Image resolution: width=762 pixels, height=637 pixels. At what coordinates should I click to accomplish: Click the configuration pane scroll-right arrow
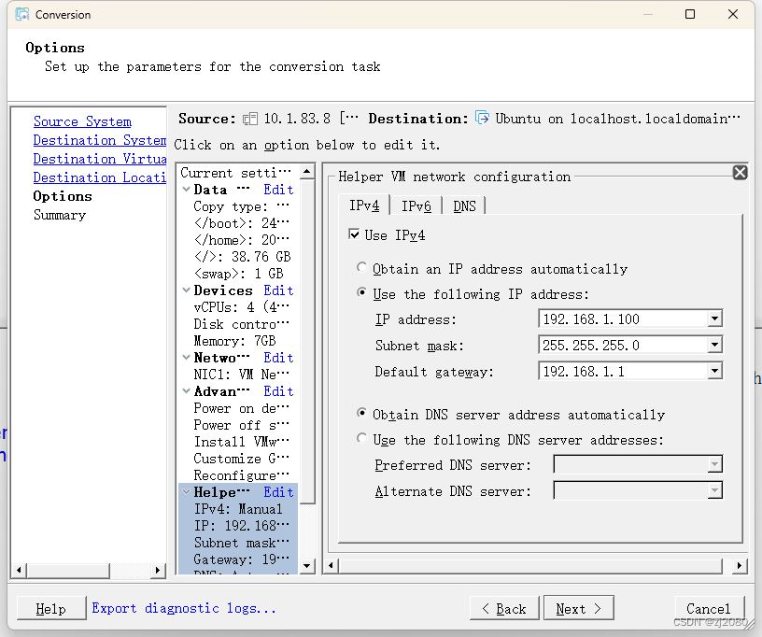pyautogui.click(x=740, y=565)
